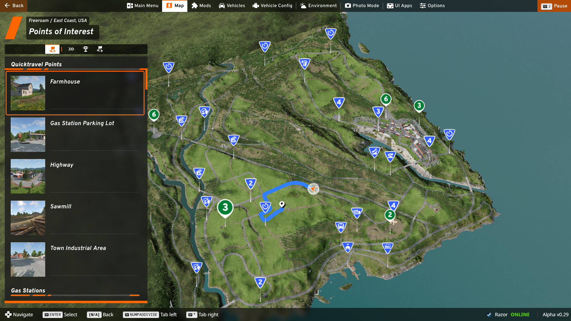Click the white navigation destination pin
571x321 pixels.
click(x=282, y=204)
